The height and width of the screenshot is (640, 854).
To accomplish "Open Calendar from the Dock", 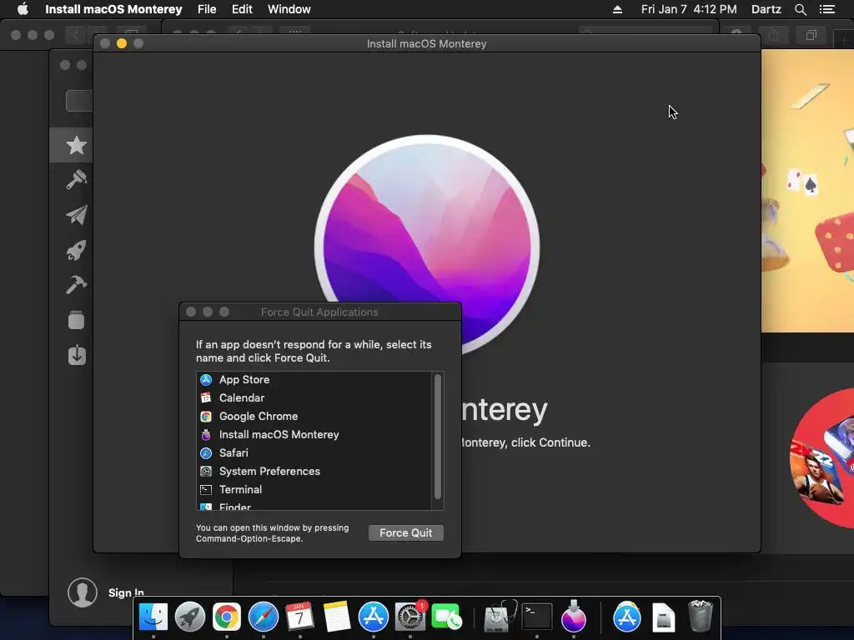I will (299, 617).
